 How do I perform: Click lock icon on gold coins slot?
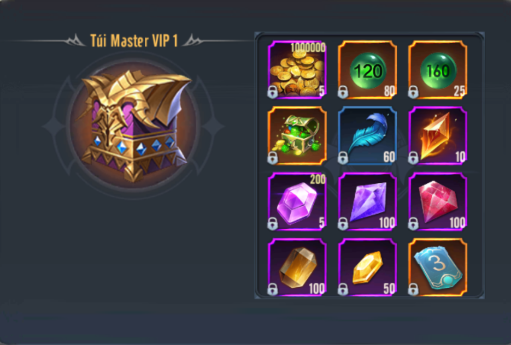(273, 92)
